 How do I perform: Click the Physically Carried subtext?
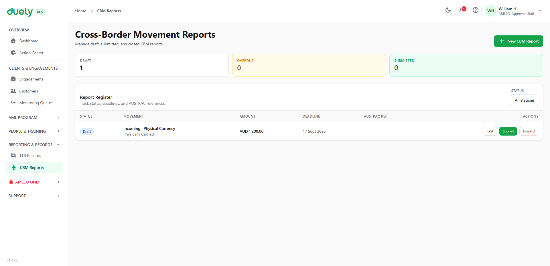[139, 134]
